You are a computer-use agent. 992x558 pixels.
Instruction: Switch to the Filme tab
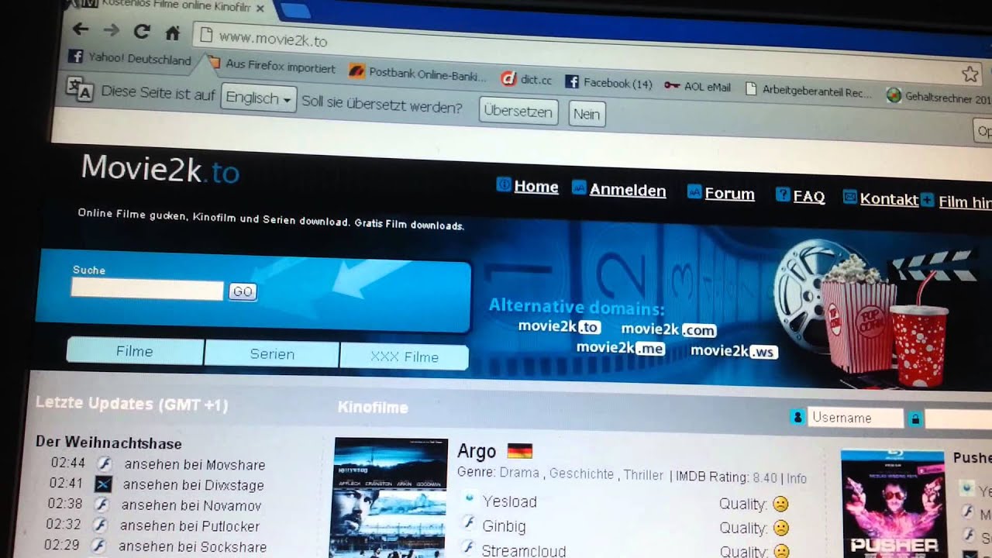click(x=135, y=351)
